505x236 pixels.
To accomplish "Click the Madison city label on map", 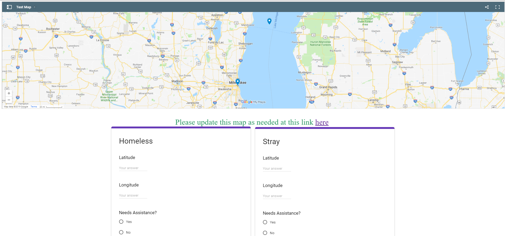I will [x=177, y=81].
